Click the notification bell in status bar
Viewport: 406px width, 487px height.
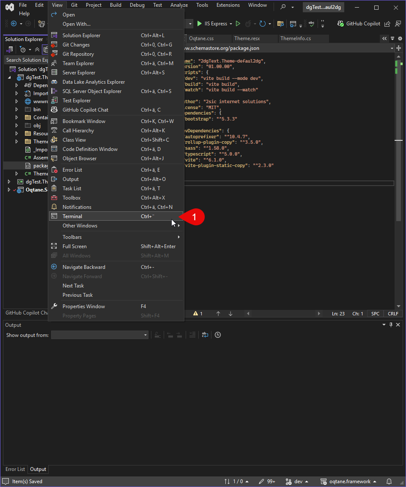[389, 482]
